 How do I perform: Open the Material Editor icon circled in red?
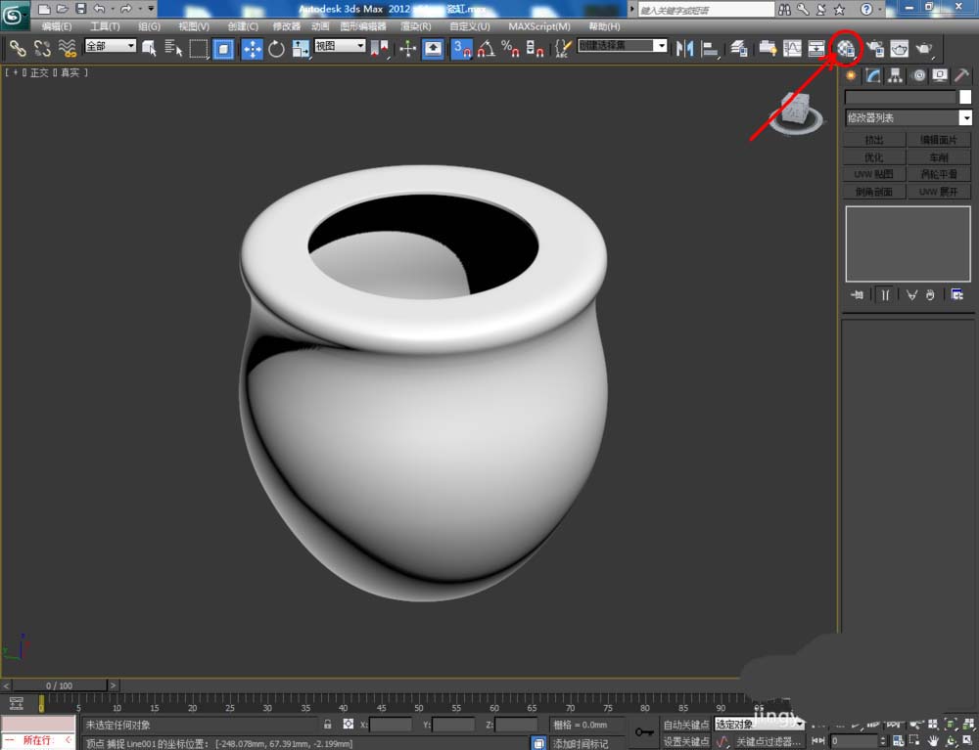click(x=847, y=48)
